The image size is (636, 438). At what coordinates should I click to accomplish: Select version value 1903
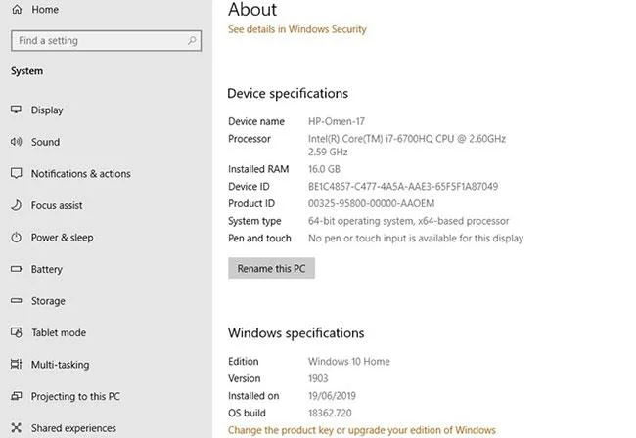click(318, 378)
